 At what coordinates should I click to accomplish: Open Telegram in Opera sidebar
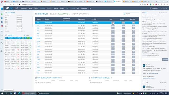pyautogui.click(x=2, y=18)
